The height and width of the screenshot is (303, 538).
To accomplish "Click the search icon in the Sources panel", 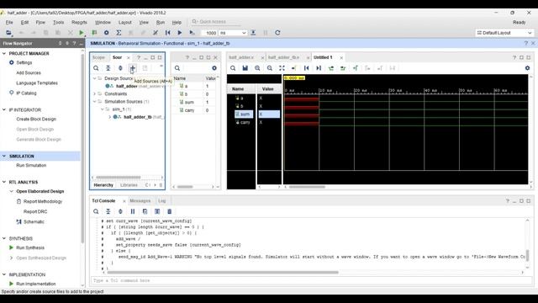I will click(96, 68).
